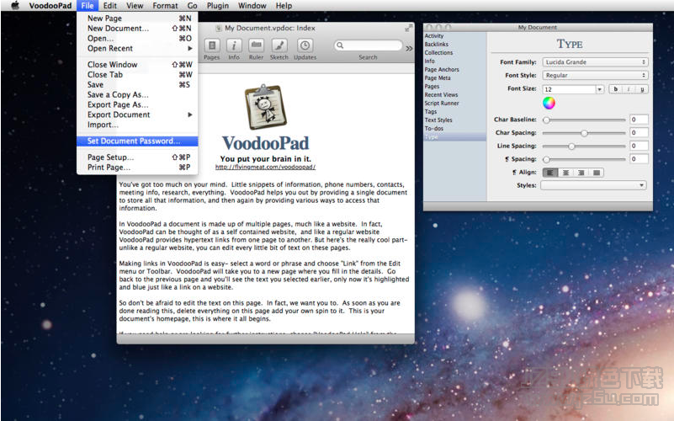Open the Pages toolbar icon
The image size is (674, 421).
(212, 45)
